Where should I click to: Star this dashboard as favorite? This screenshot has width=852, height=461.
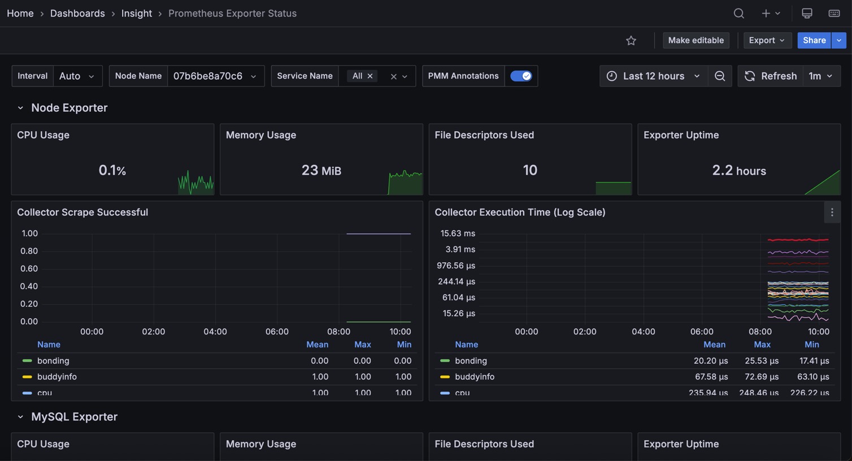tap(631, 41)
